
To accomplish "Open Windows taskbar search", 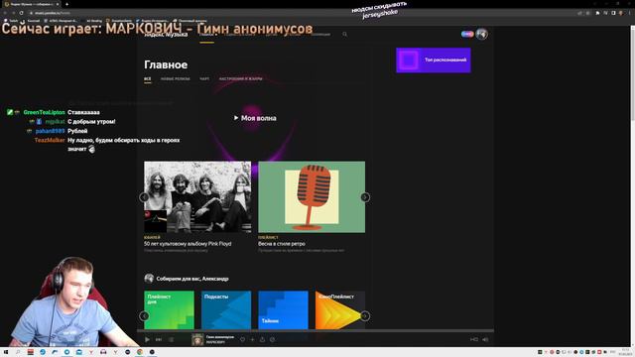I will (x=18, y=352).
